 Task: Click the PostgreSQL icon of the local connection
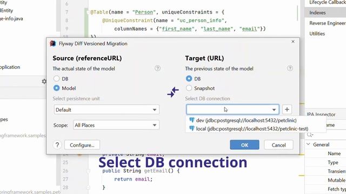(192, 128)
